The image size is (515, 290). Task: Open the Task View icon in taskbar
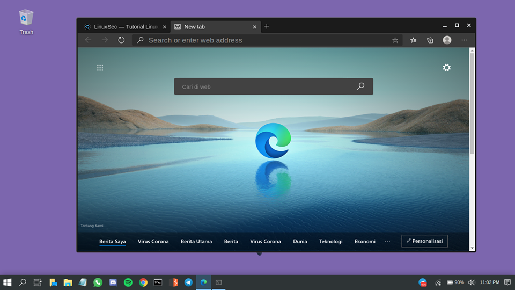click(38, 282)
